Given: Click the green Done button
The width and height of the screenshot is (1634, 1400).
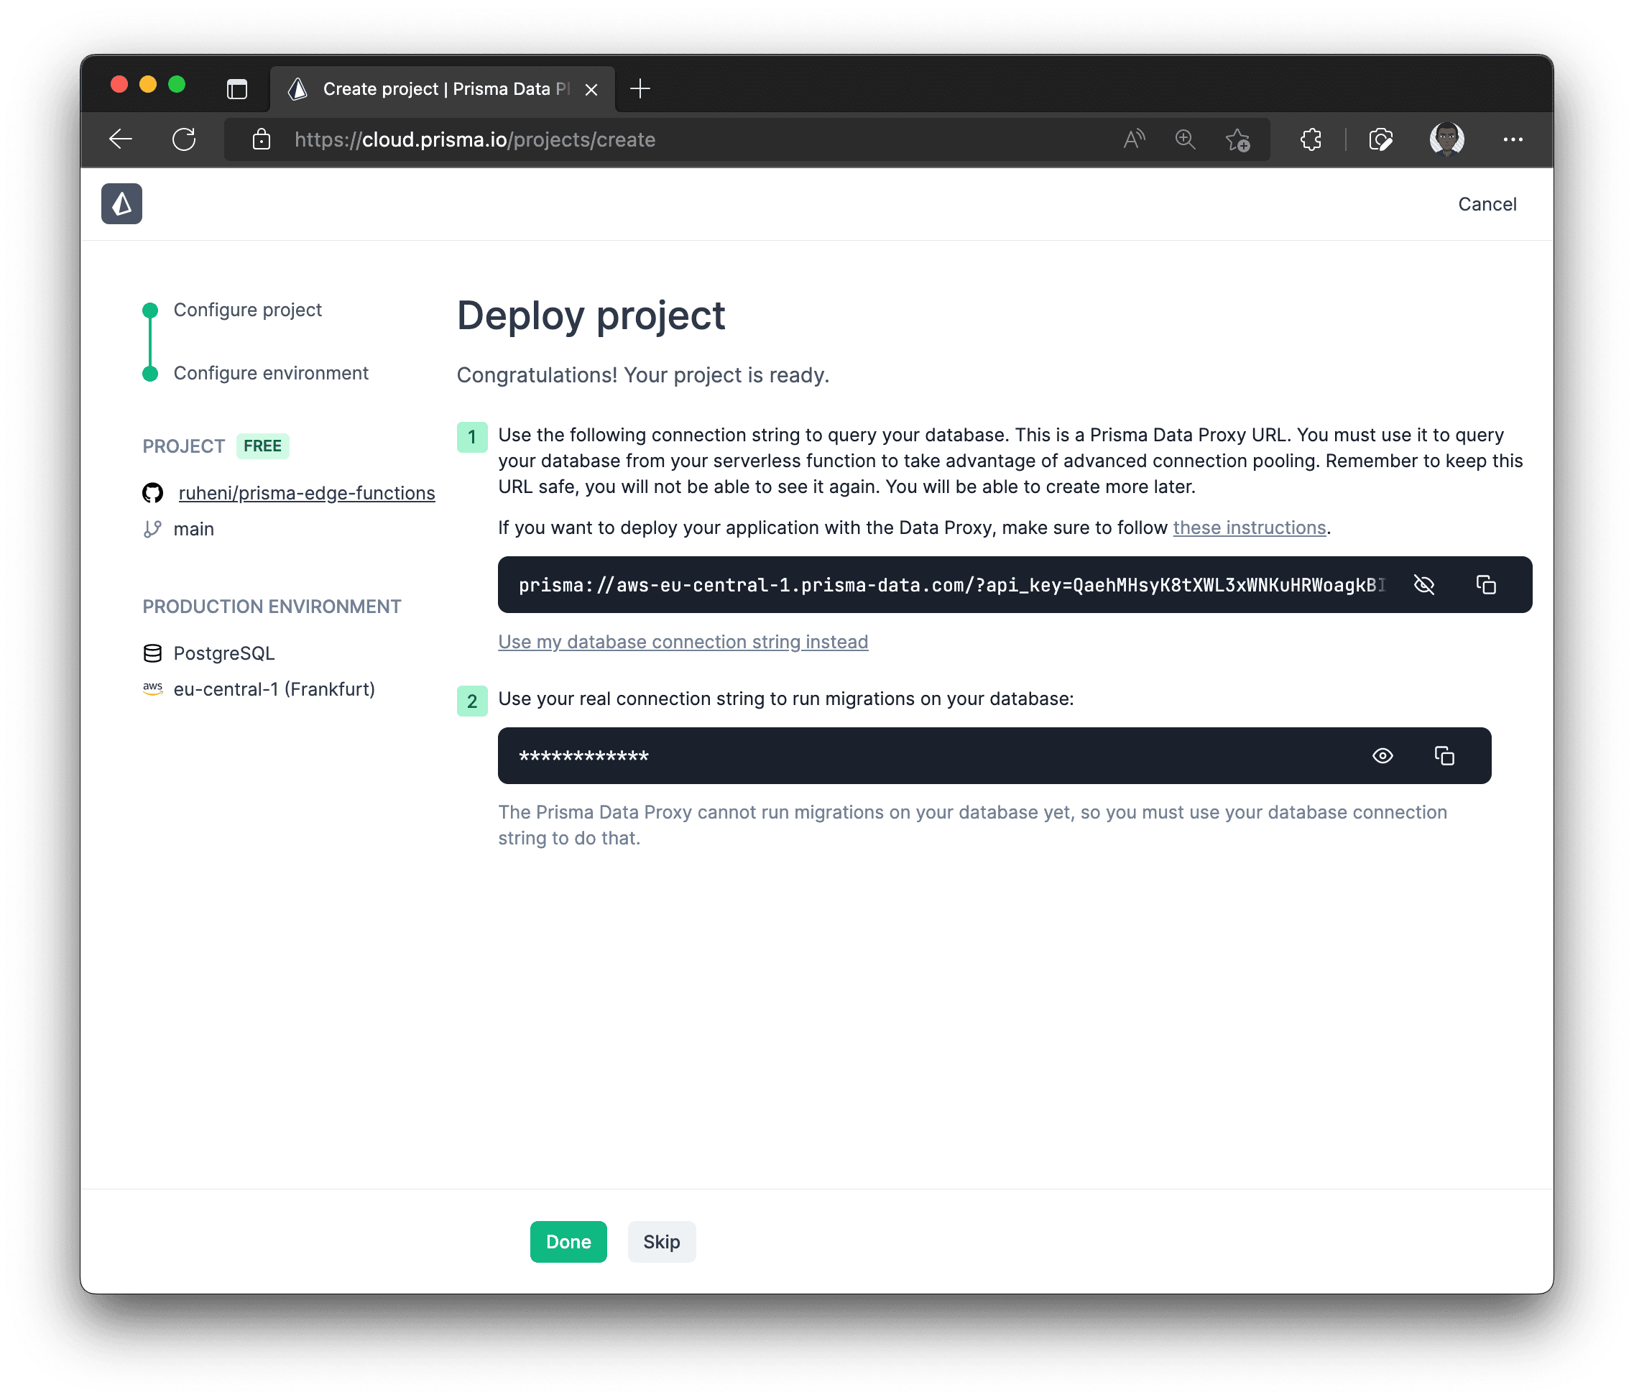Looking at the screenshot, I should (x=568, y=1241).
